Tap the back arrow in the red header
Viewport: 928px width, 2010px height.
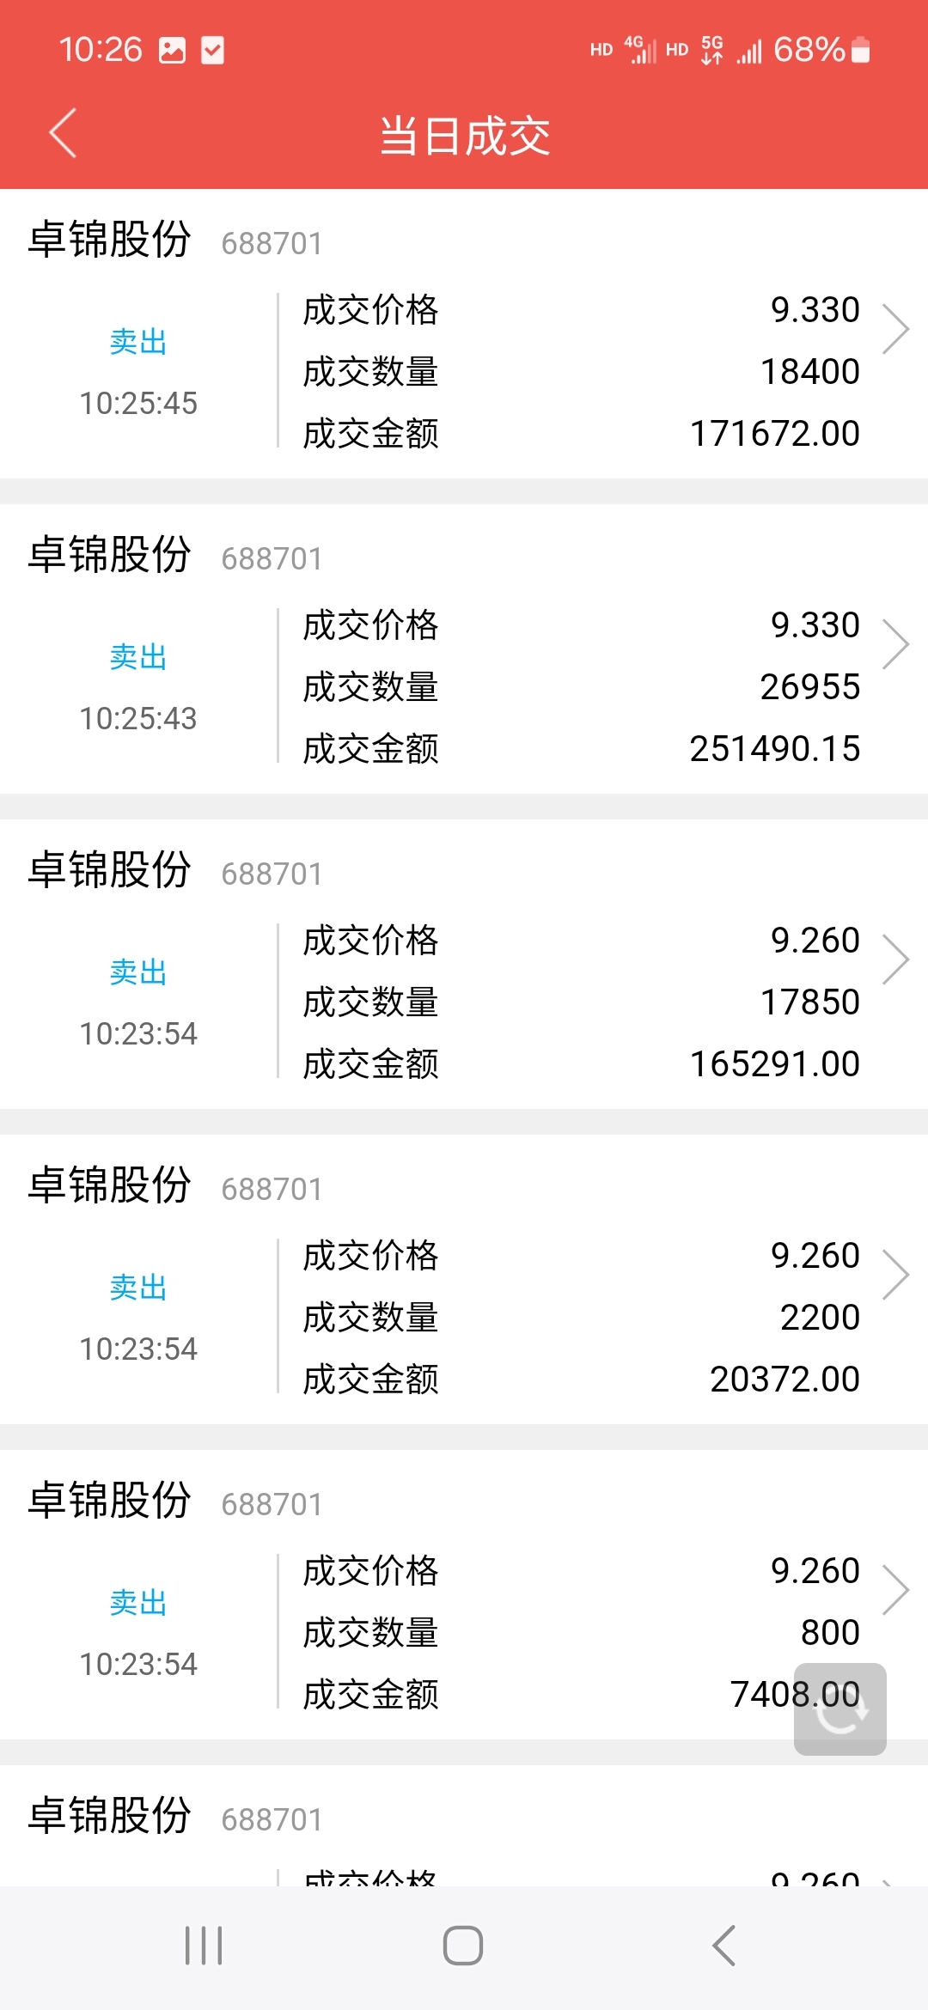click(x=63, y=133)
